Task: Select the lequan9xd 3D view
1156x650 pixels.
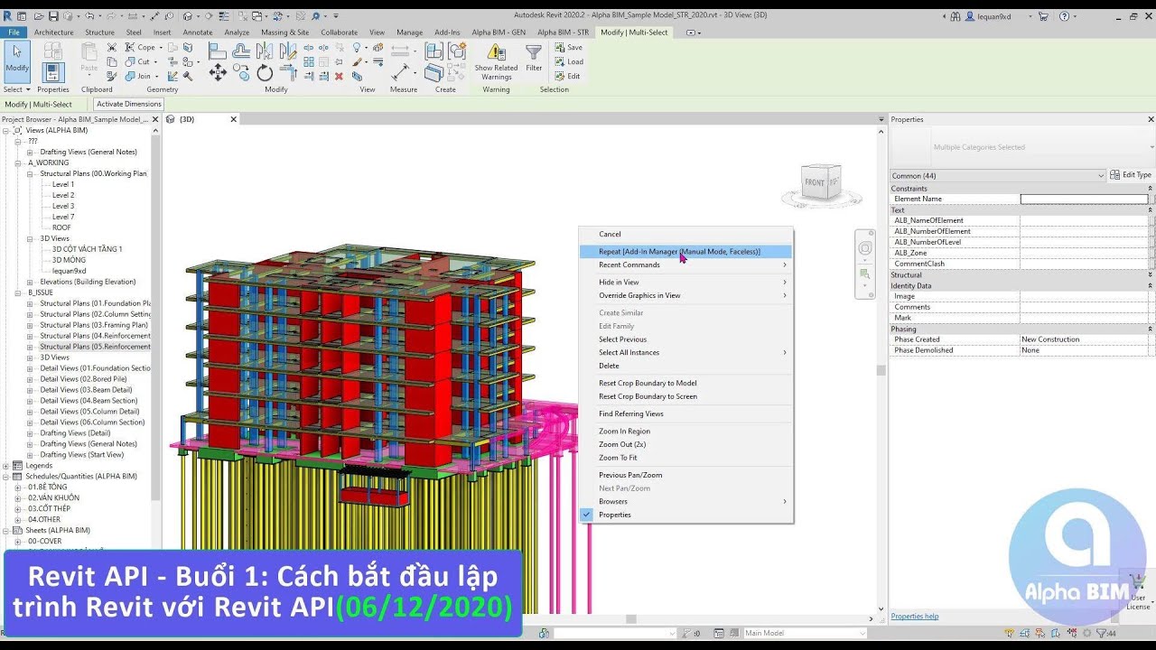Action: point(69,271)
